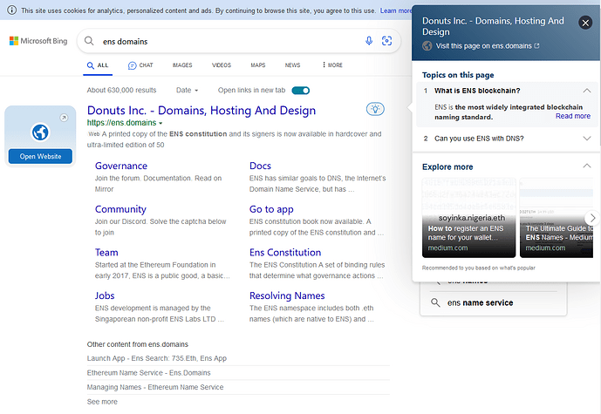
Task: Click magnifier icon next to ens name service
Action: [x=435, y=302]
